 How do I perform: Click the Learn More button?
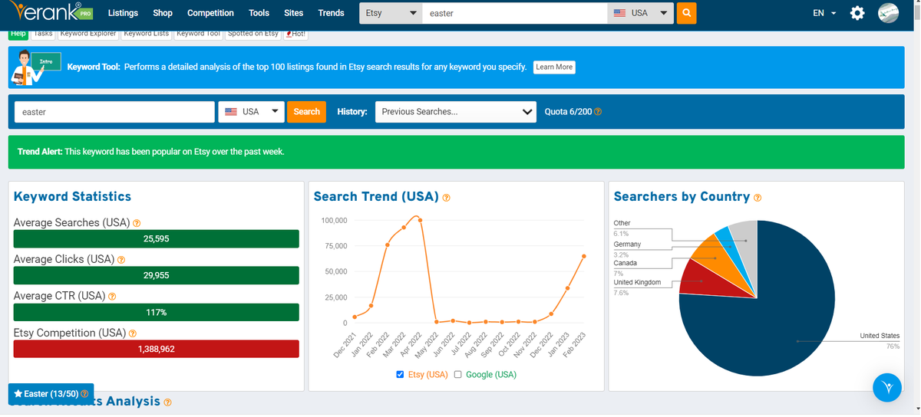(x=554, y=67)
